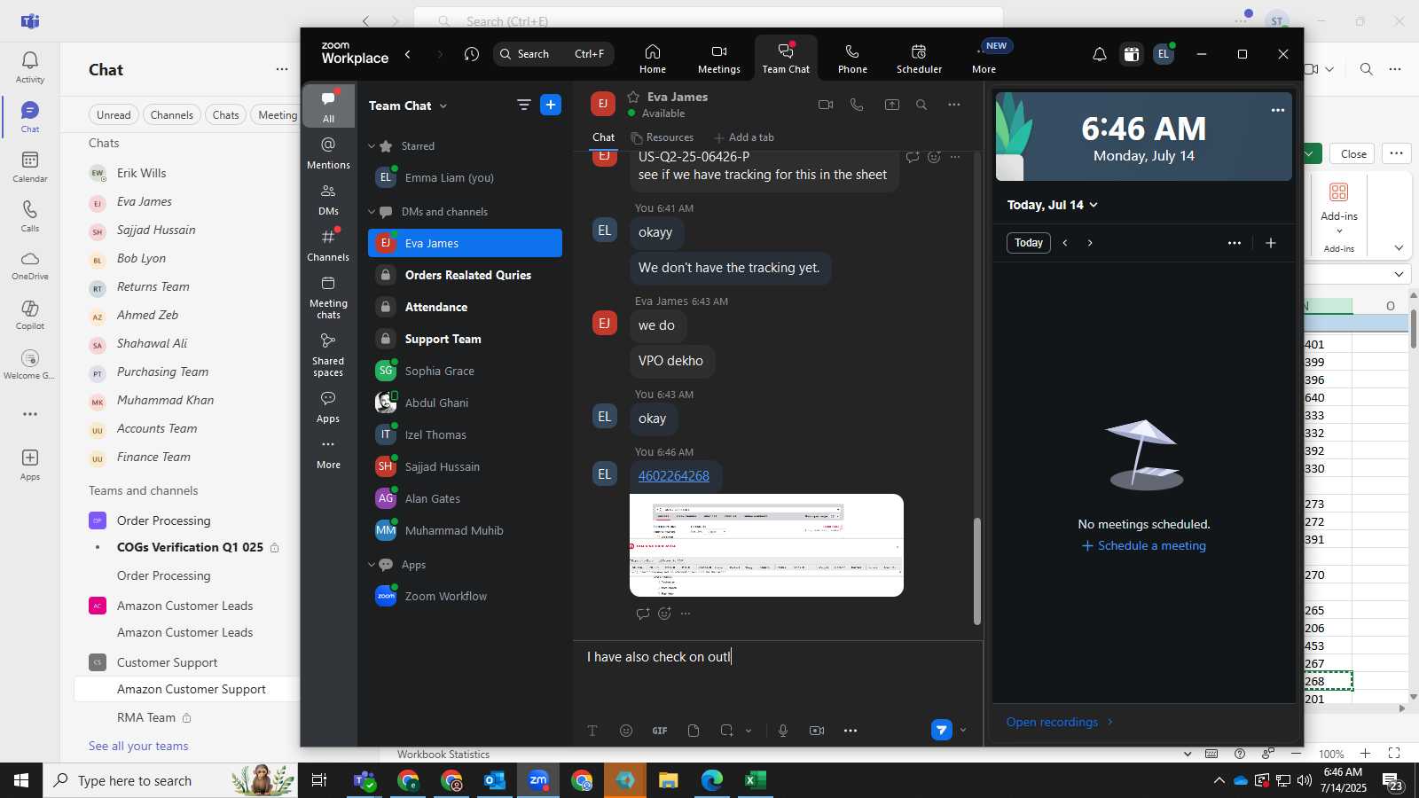
Task: Search within the Eva James chat
Action: click(921, 105)
